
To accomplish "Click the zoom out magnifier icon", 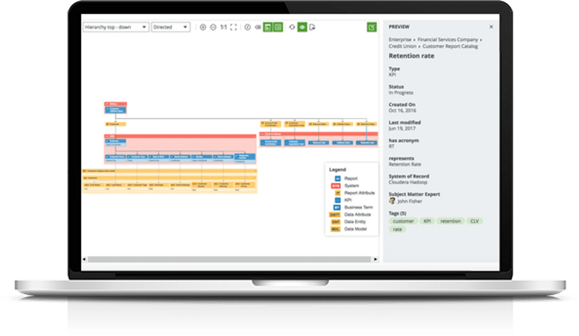I will pyautogui.click(x=213, y=27).
